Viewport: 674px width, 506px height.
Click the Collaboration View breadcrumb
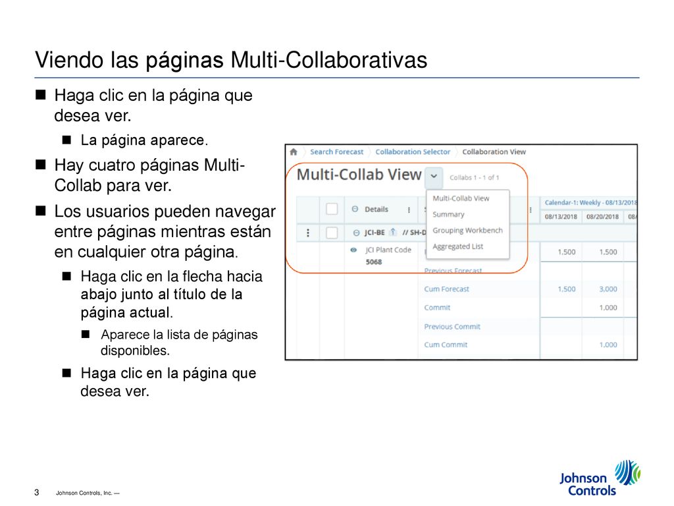(494, 152)
